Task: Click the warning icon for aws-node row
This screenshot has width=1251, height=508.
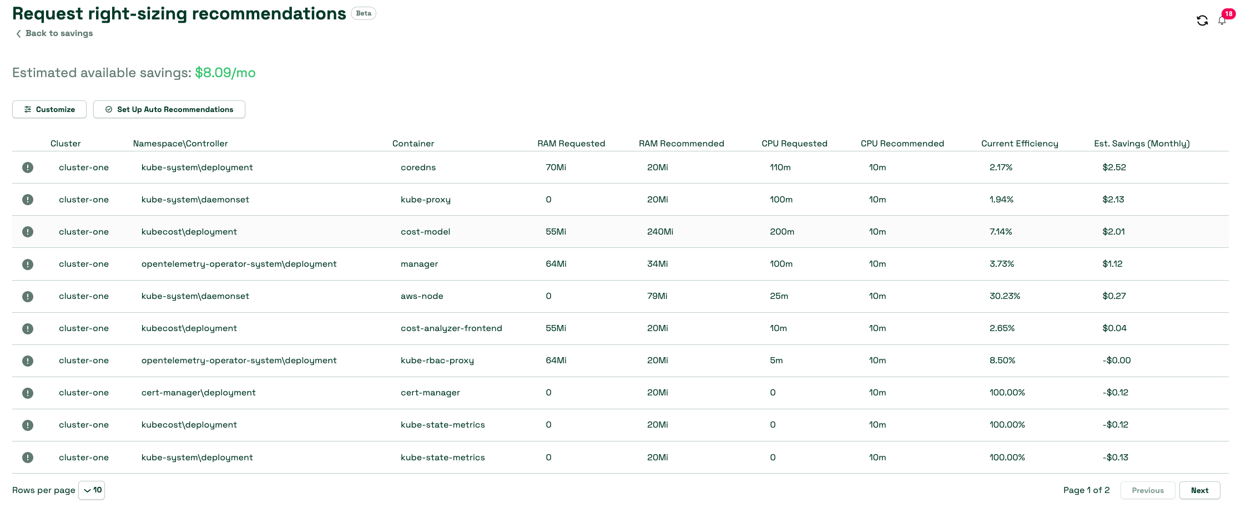Action: pos(28,297)
